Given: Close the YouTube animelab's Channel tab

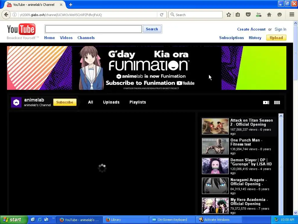Looking at the screenshot, I should (61, 5).
